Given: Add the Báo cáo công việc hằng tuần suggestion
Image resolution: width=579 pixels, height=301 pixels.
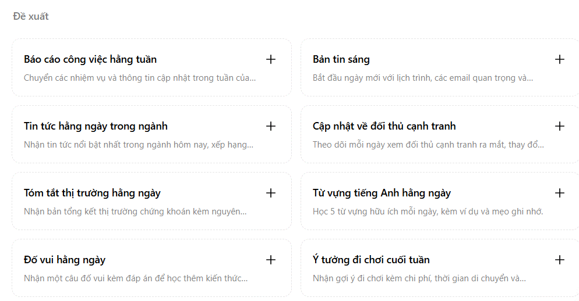Looking at the screenshot, I should [x=271, y=59].
